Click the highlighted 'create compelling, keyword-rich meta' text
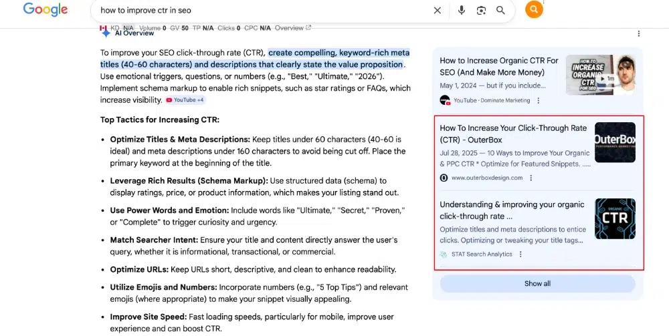669x336 pixels. [339, 53]
